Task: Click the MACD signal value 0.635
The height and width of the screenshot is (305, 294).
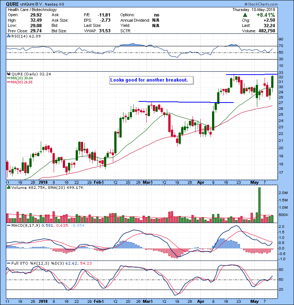Action: point(62,225)
